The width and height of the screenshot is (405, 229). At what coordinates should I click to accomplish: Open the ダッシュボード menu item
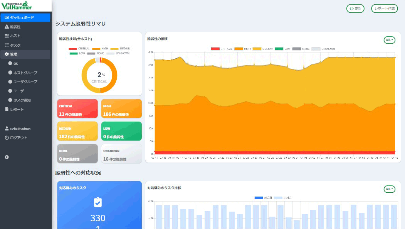tap(25, 17)
